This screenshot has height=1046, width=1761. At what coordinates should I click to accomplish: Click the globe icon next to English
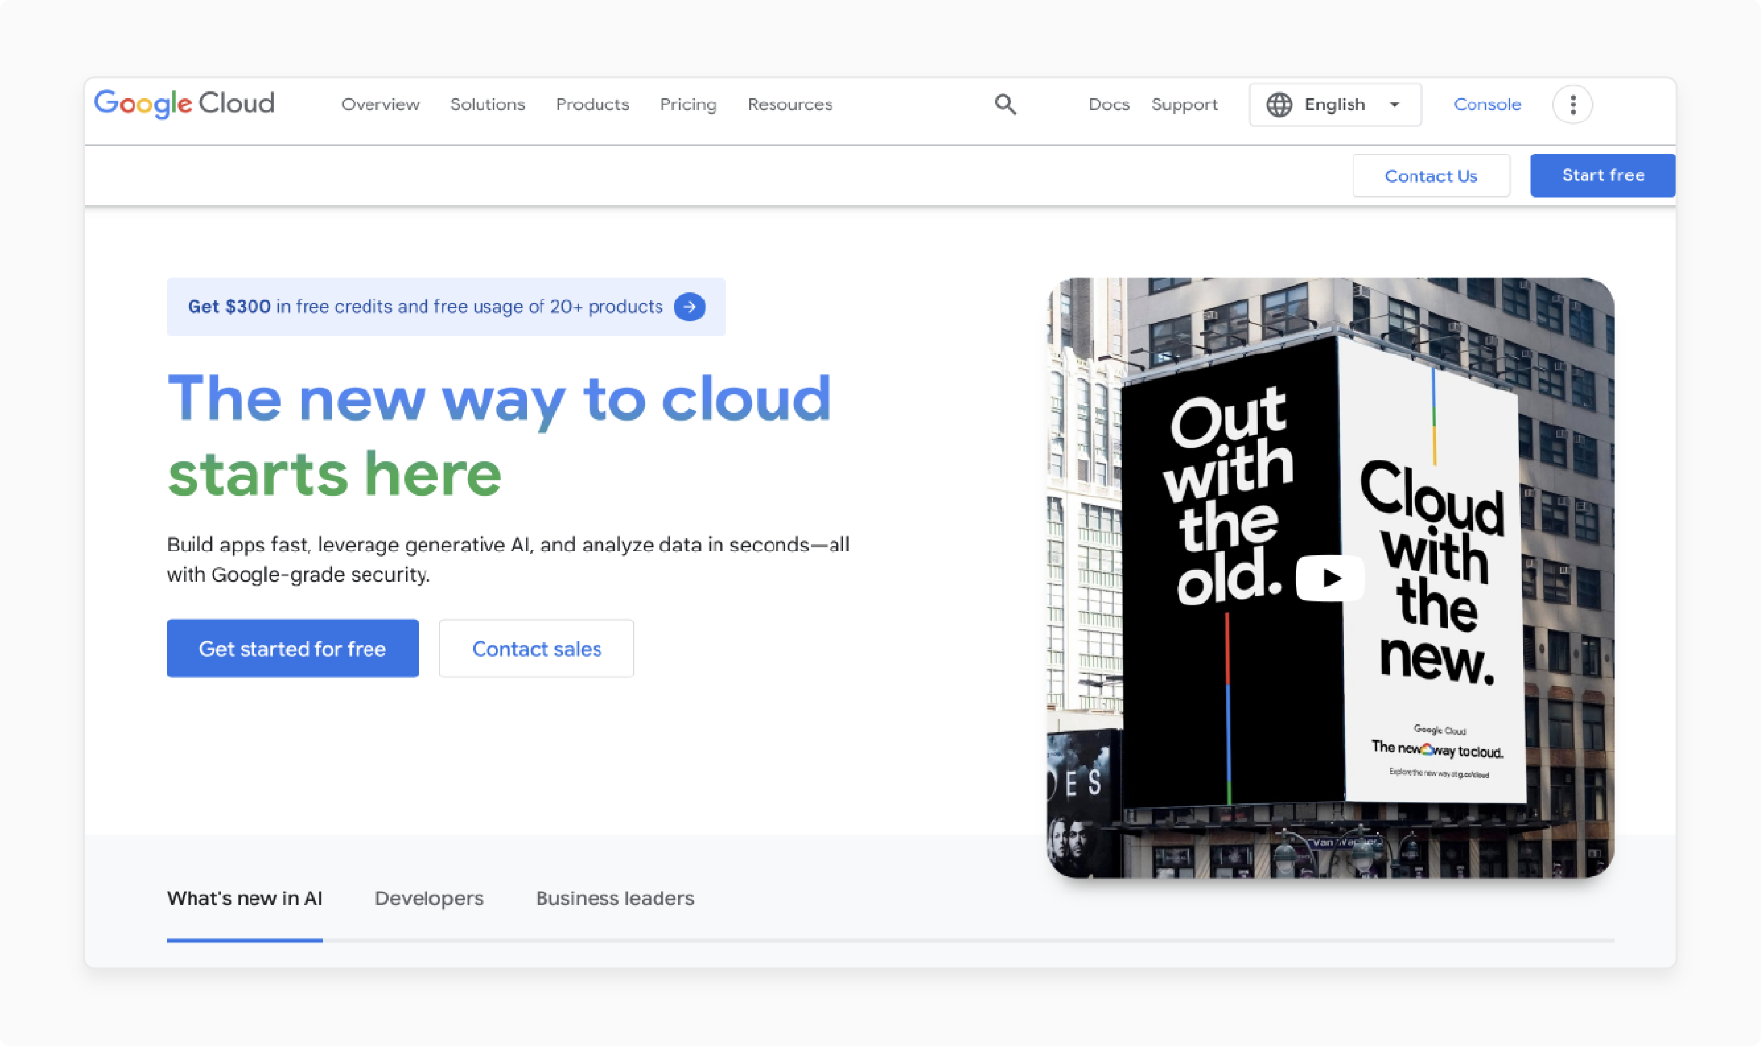pos(1279,104)
